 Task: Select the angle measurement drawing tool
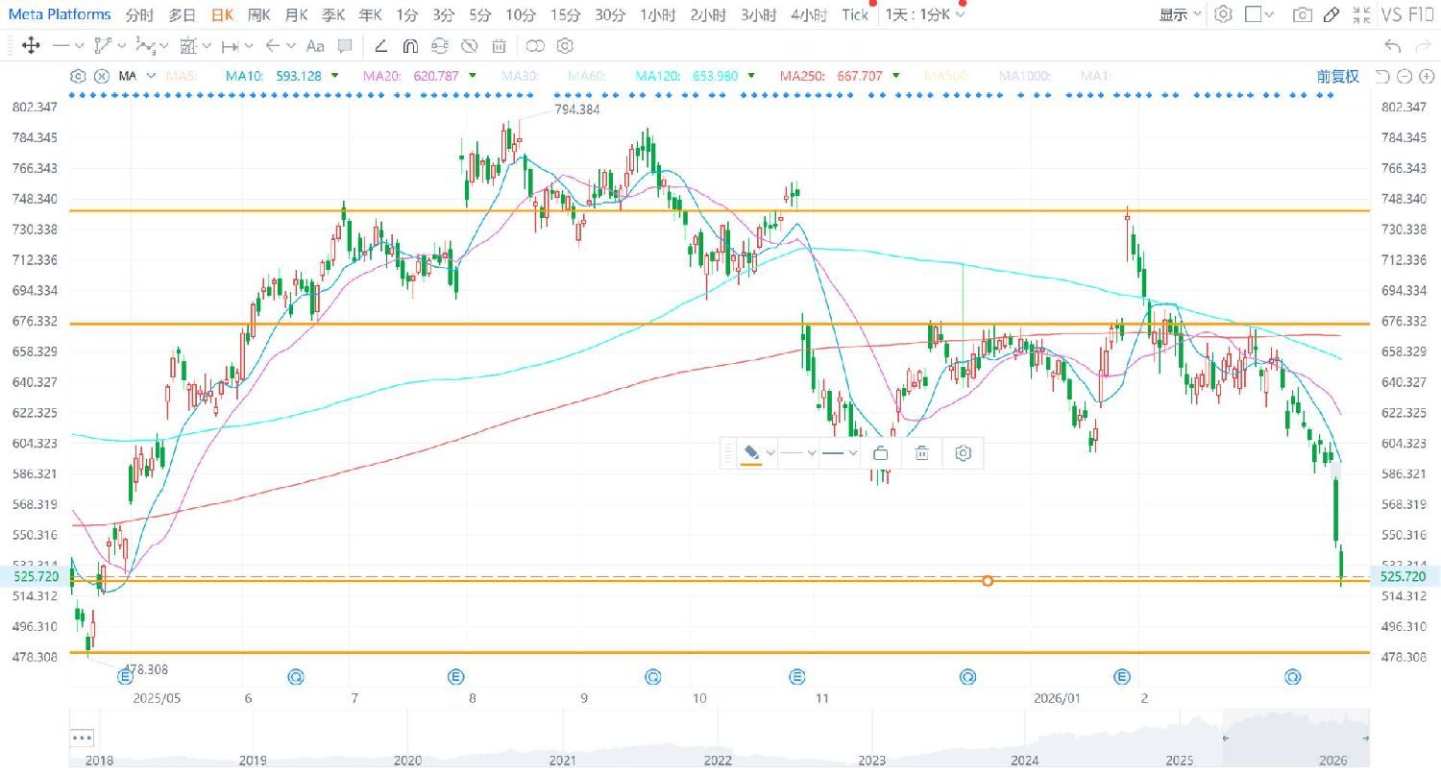tap(381, 45)
